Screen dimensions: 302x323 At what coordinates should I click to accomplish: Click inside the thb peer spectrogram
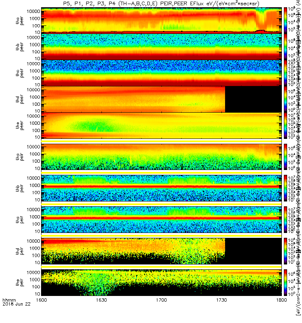point(161,47)
